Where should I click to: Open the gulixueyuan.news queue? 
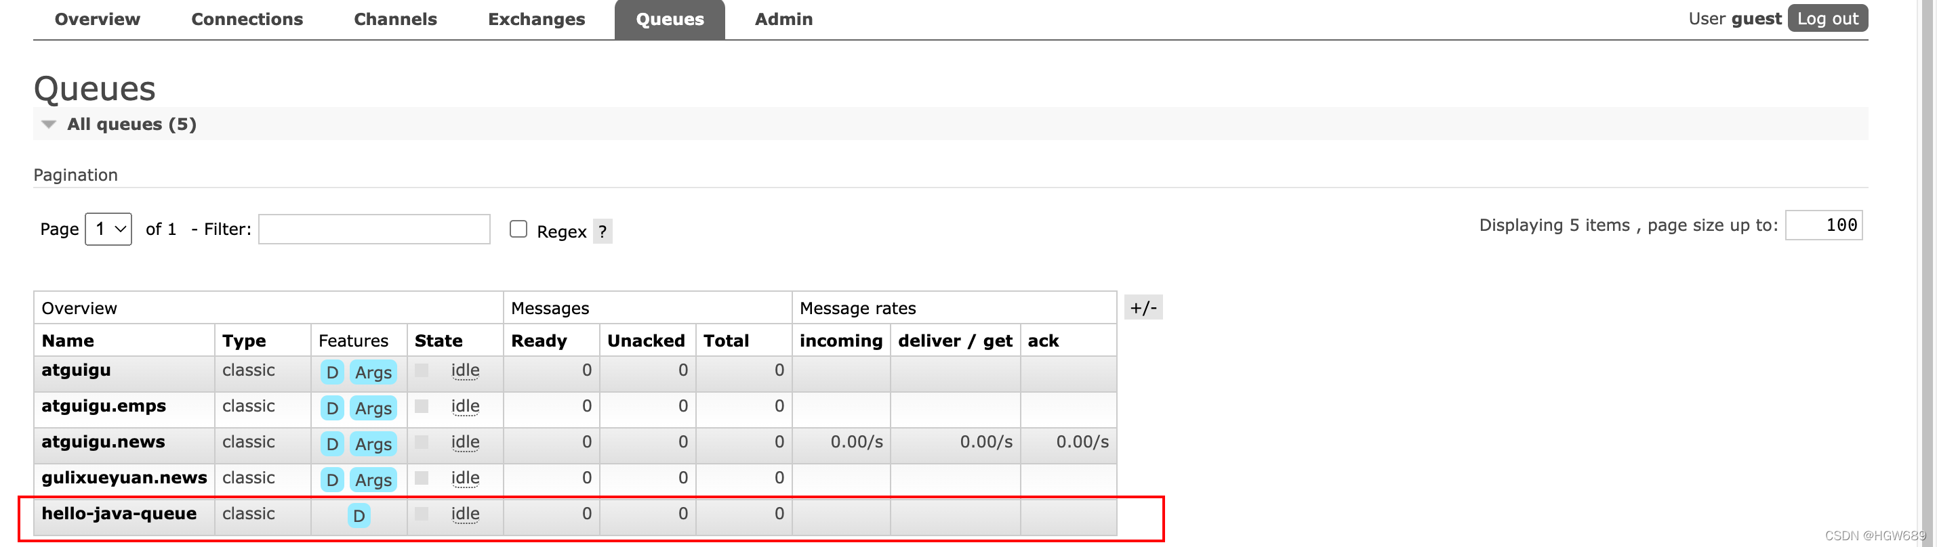tap(124, 478)
